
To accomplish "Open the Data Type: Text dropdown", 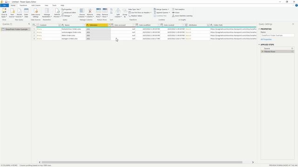I will click(135, 9).
